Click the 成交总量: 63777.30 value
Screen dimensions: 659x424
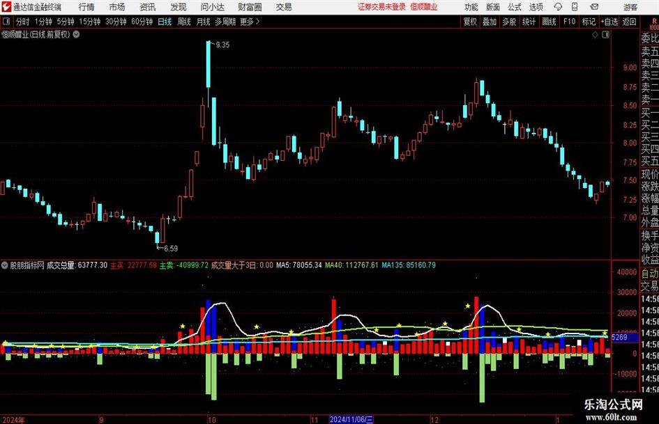77,265
